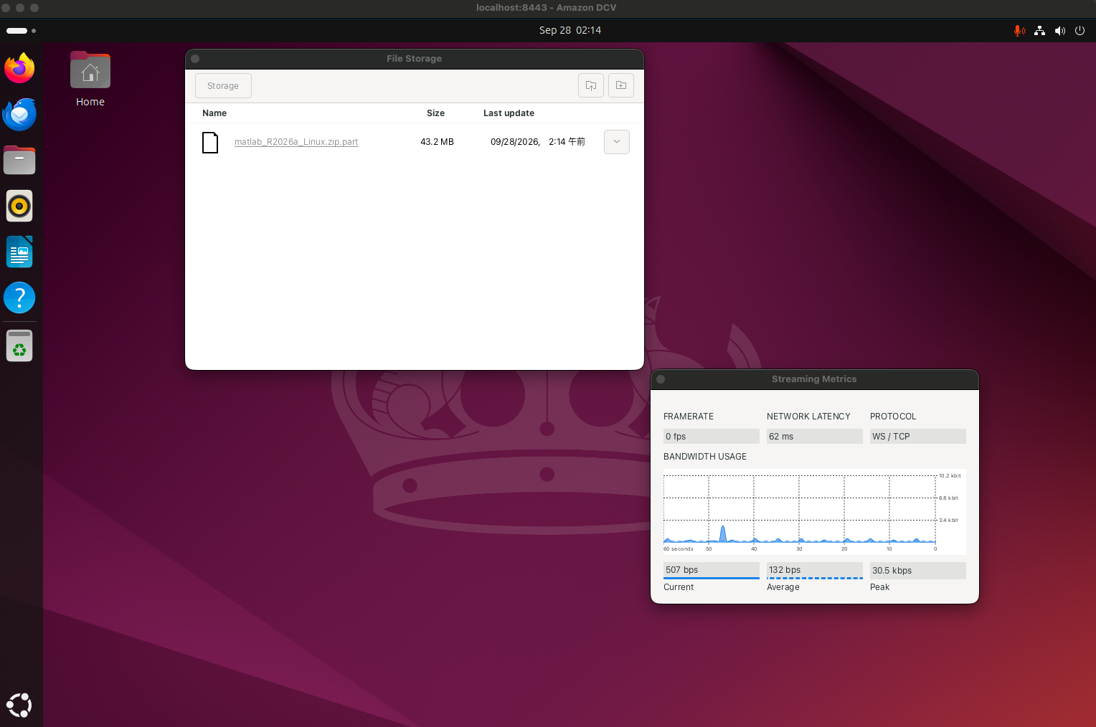
Task: Close the File Storage window
Action: click(195, 59)
